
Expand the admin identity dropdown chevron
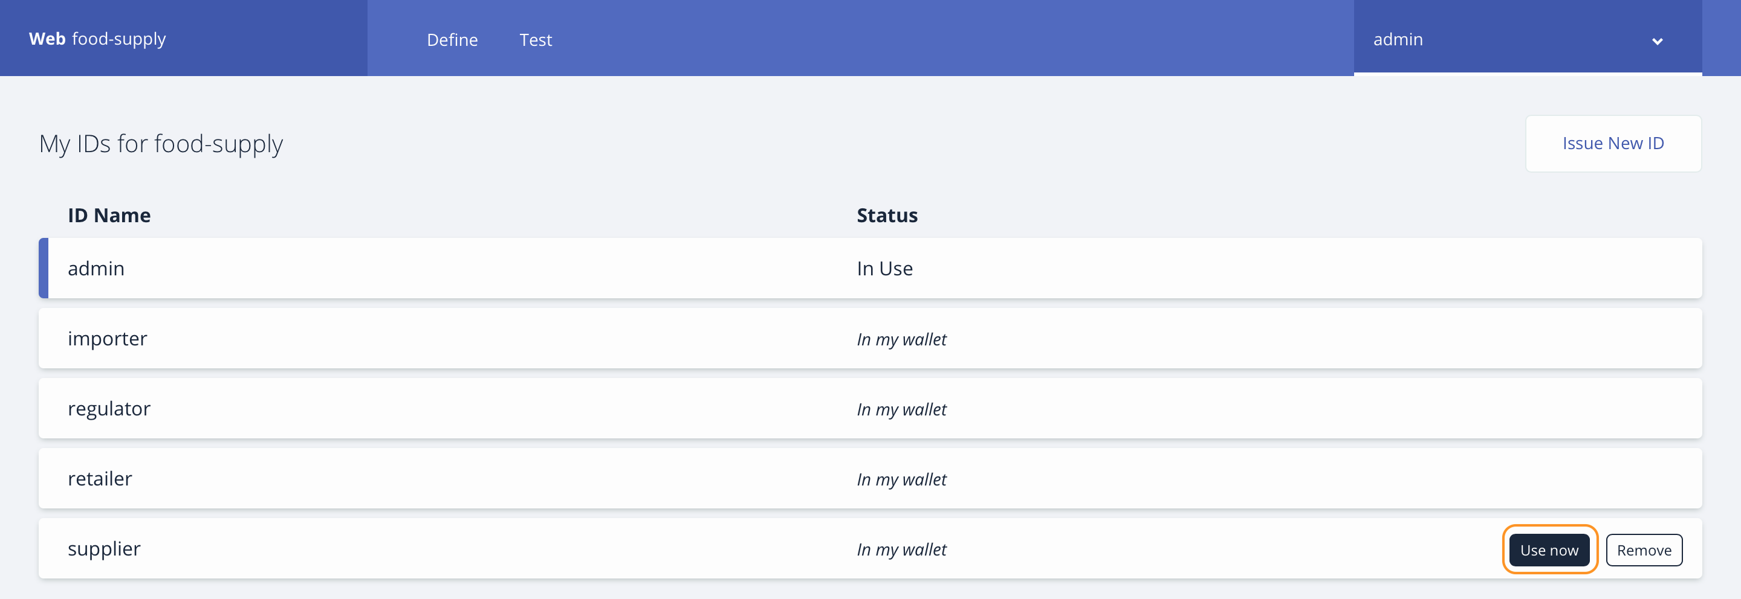tap(1656, 41)
